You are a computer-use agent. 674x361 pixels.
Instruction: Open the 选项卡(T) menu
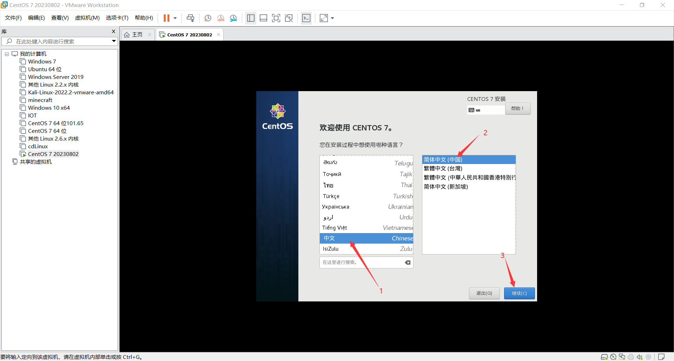tap(117, 18)
